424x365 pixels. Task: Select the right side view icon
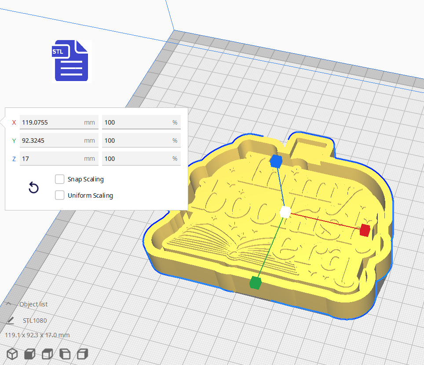coord(82,354)
